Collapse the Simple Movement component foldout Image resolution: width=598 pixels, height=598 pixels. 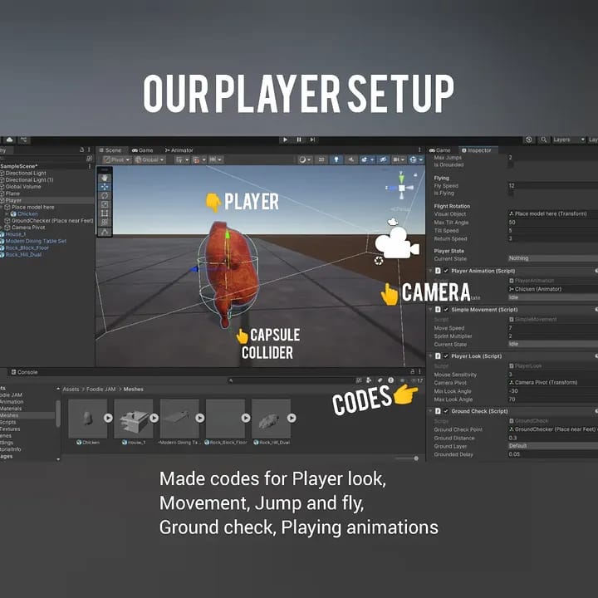[430, 309]
